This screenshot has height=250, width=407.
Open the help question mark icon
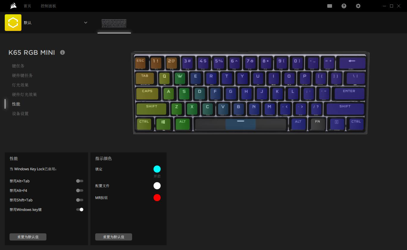point(344,6)
